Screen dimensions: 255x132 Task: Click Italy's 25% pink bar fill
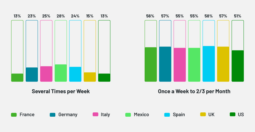[x=46, y=74]
